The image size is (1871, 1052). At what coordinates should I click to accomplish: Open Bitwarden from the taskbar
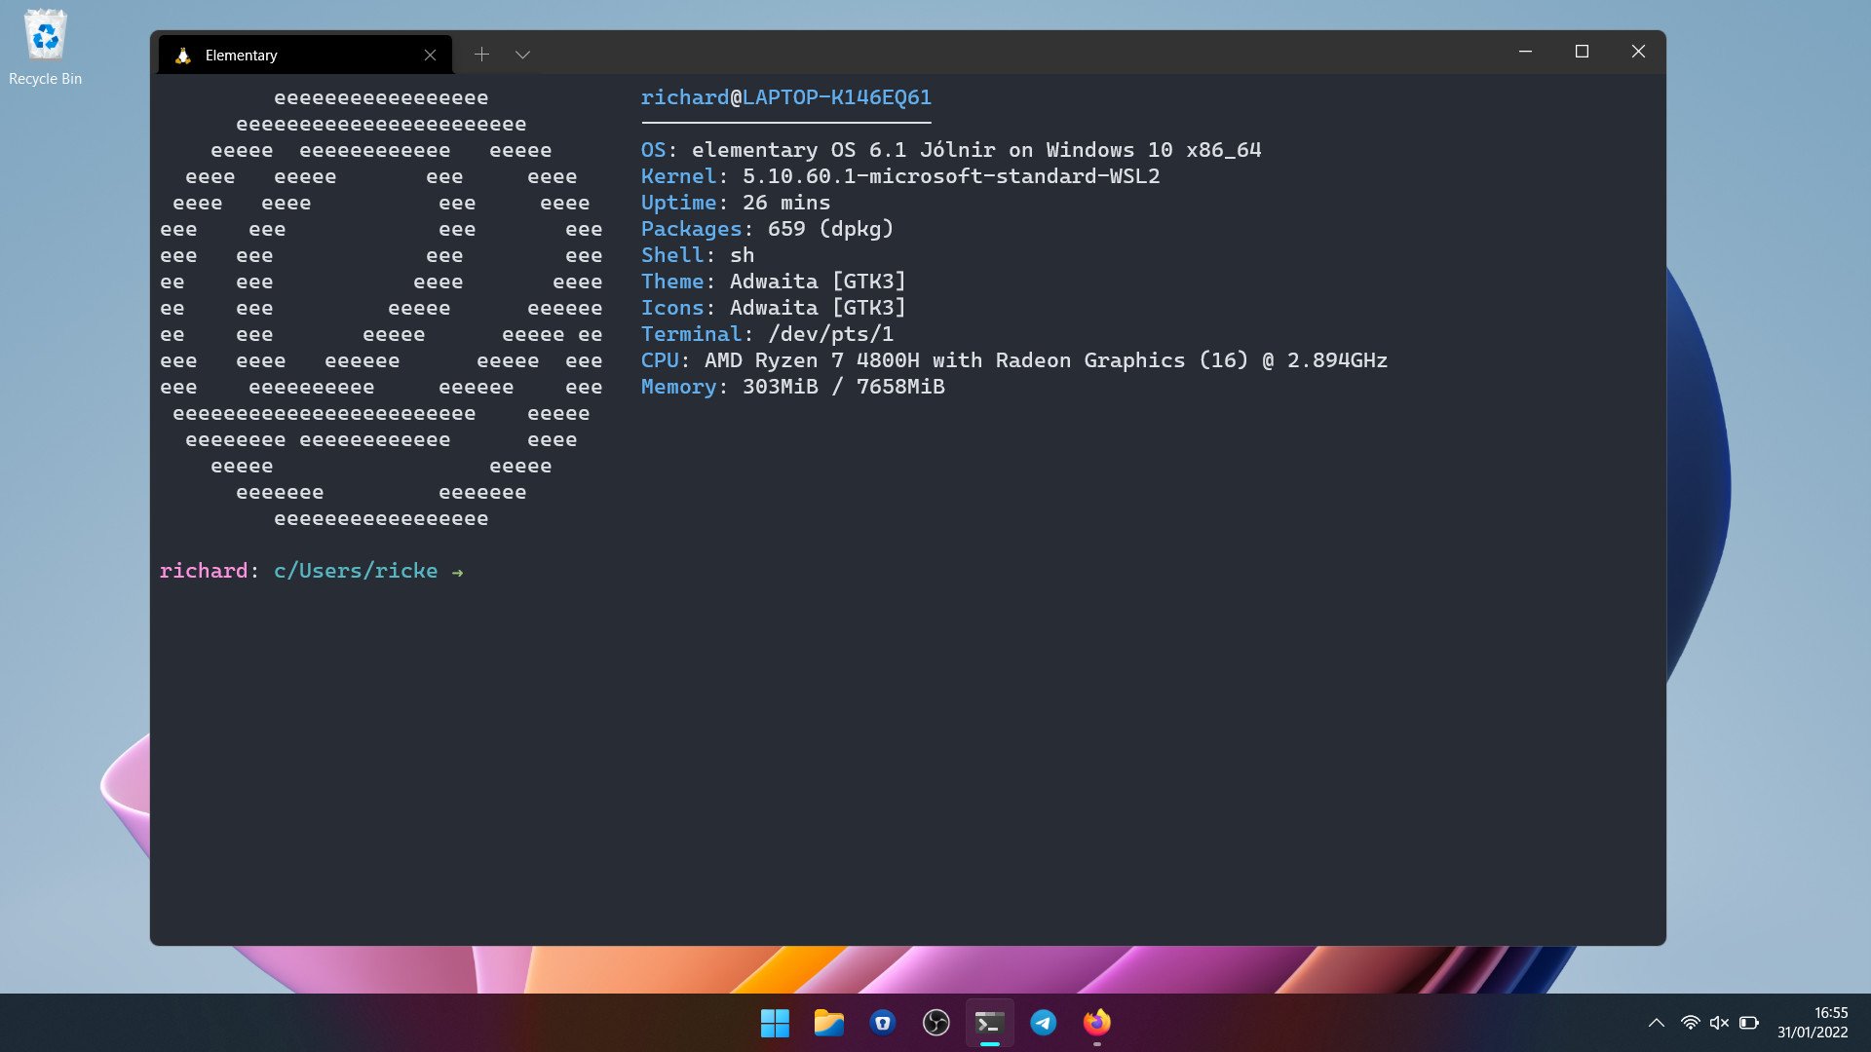click(882, 1023)
